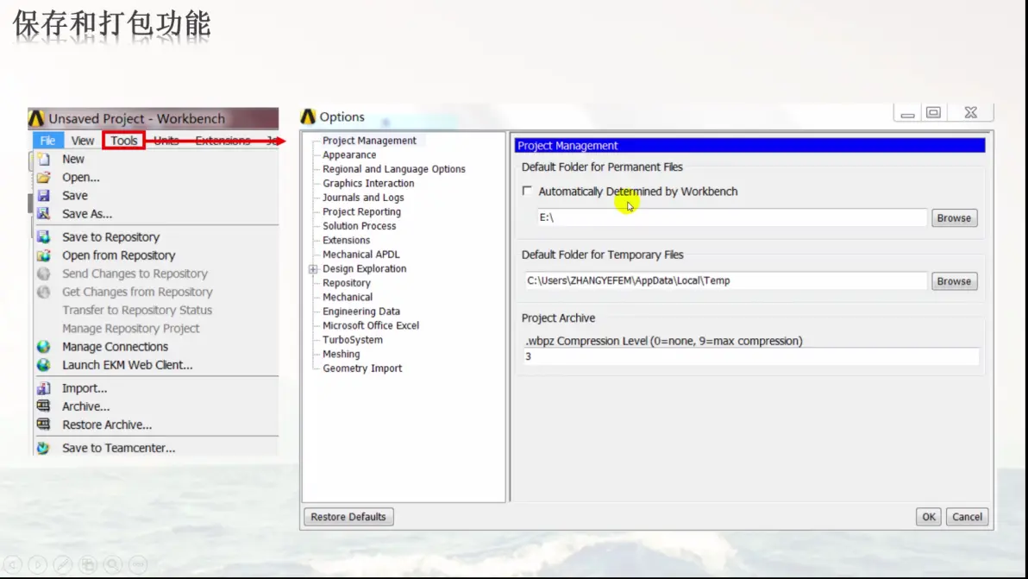The image size is (1028, 579).
Task: Click the Save As... icon
Action: click(44, 214)
